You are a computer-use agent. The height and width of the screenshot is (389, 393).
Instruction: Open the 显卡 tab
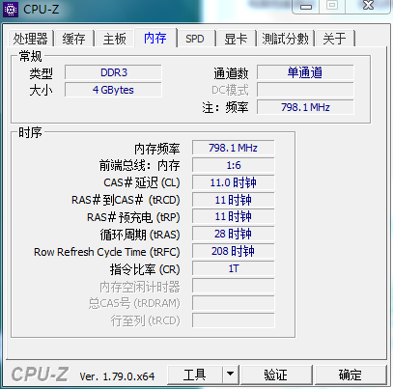[236, 39]
